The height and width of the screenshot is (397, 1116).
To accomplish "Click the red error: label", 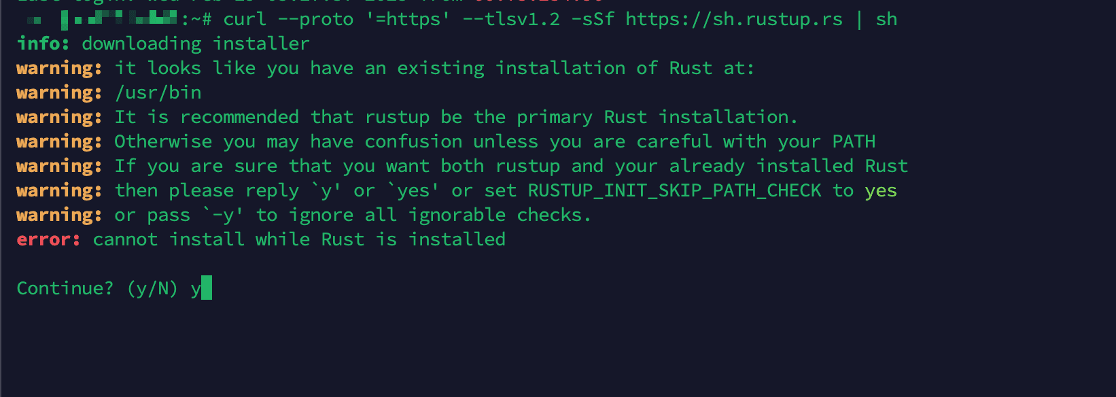I will click(x=48, y=239).
